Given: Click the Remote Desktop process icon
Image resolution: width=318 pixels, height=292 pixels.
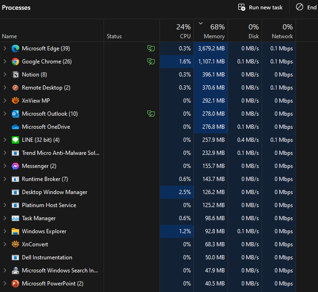Looking at the screenshot, I should pyautogui.click(x=15, y=88).
